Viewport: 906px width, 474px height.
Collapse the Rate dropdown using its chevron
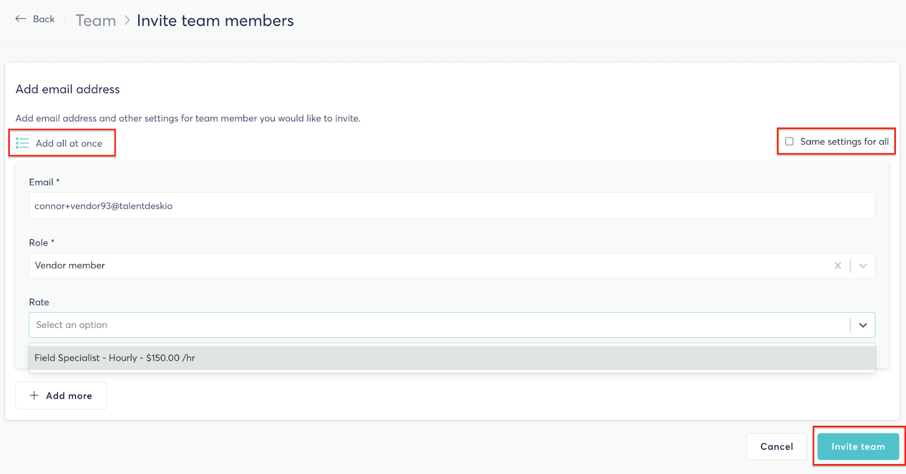[x=863, y=325]
